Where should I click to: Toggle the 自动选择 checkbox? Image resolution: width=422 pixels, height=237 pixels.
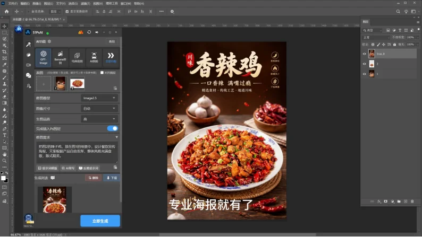[x=29, y=12]
